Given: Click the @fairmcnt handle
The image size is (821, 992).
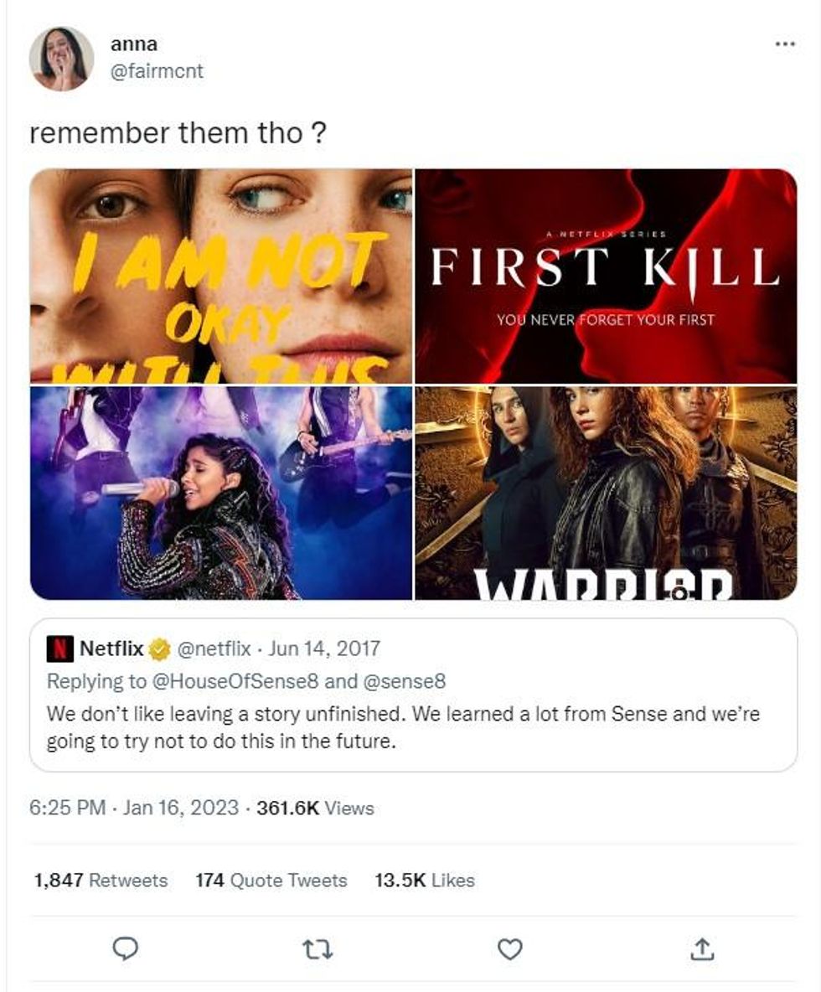Looking at the screenshot, I should click(157, 71).
